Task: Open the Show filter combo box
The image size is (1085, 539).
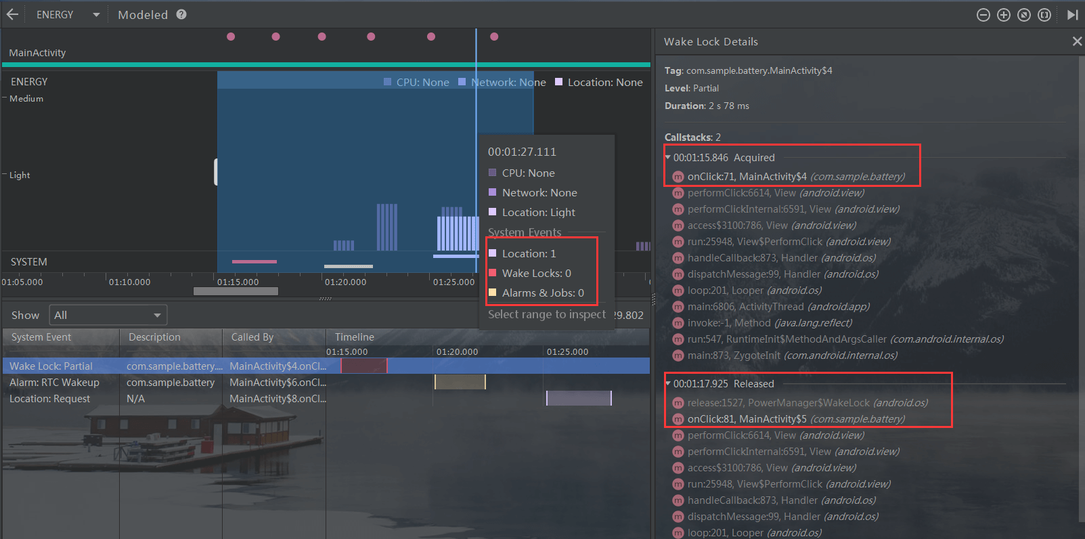Action: pyautogui.click(x=108, y=315)
